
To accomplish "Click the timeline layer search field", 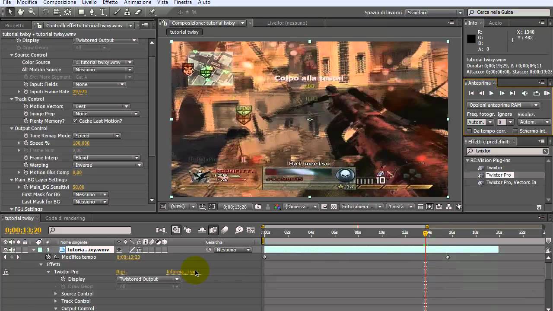I will 90,230.
